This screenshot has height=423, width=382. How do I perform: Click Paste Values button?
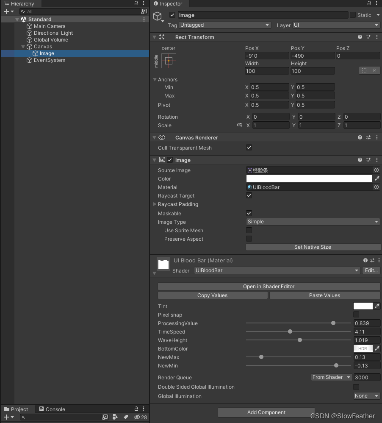[325, 295]
